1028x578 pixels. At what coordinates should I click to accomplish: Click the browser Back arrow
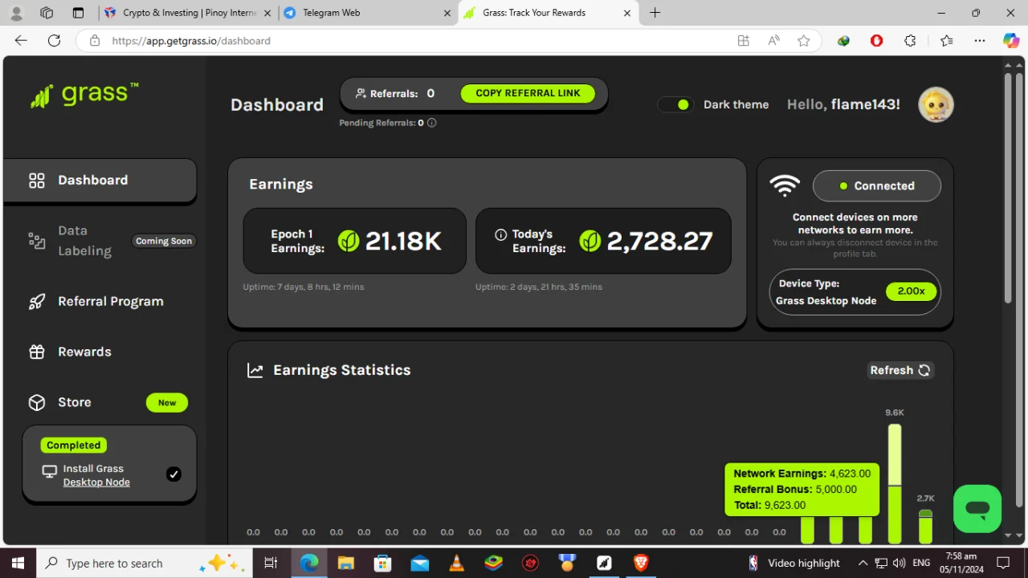tap(21, 41)
